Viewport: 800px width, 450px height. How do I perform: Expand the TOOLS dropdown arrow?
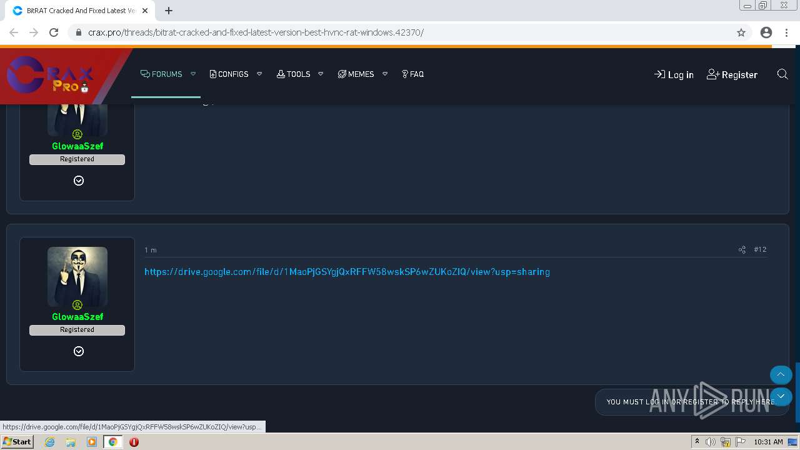[x=321, y=74]
